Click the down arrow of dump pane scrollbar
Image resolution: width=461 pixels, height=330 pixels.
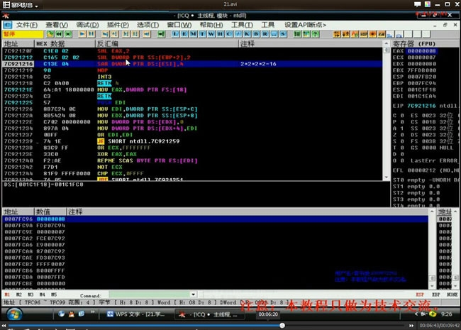pos(432,285)
